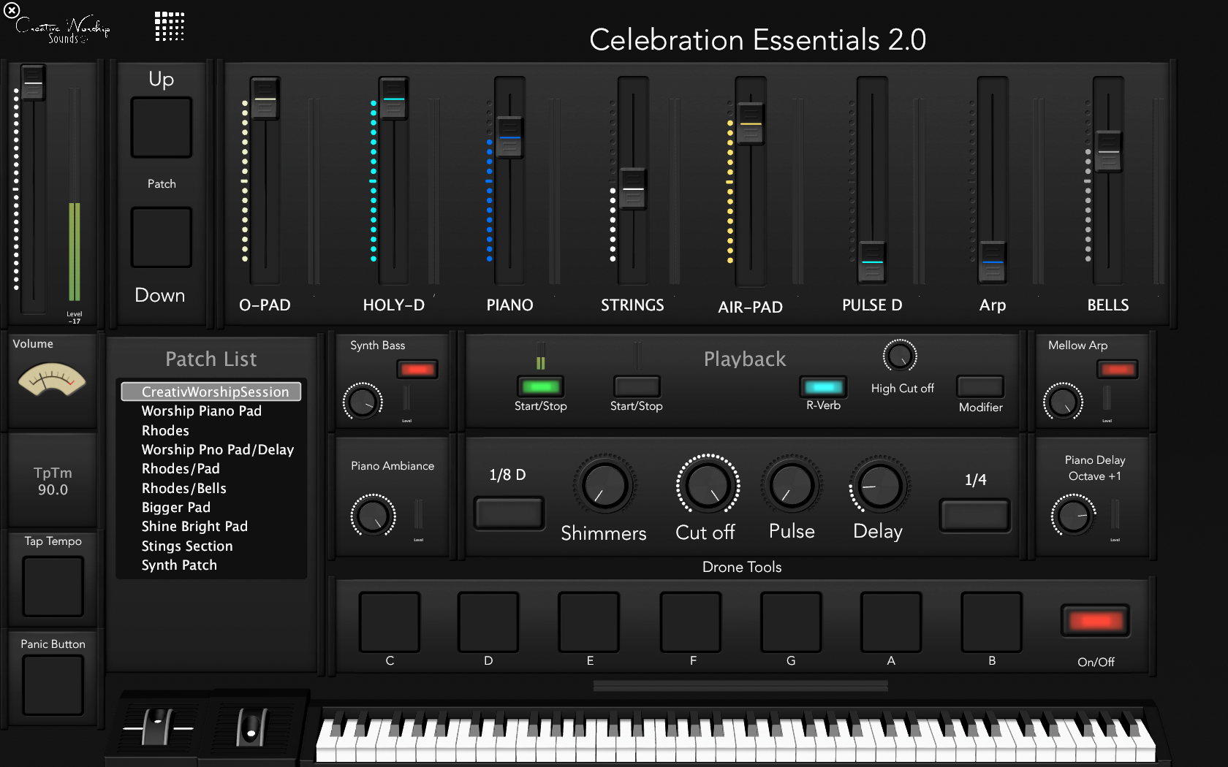Open the dotted grid menu icon
This screenshot has width=1228, height=767.
(170, 26)
